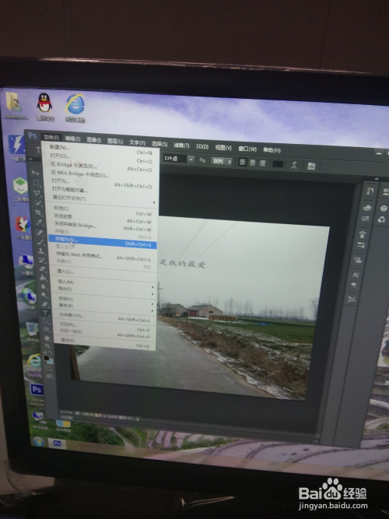Select the Pen tool
The height and width of the screenshot is (519, 389).
point(44,304)
